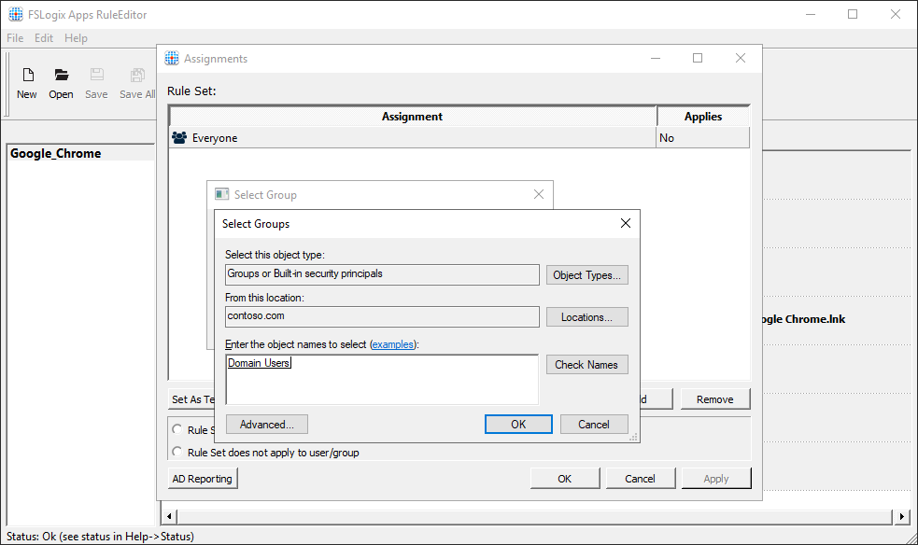The height and width of the screenshot is (545, 918).
Task: Open the Help menu
Action: pos(76,38)
